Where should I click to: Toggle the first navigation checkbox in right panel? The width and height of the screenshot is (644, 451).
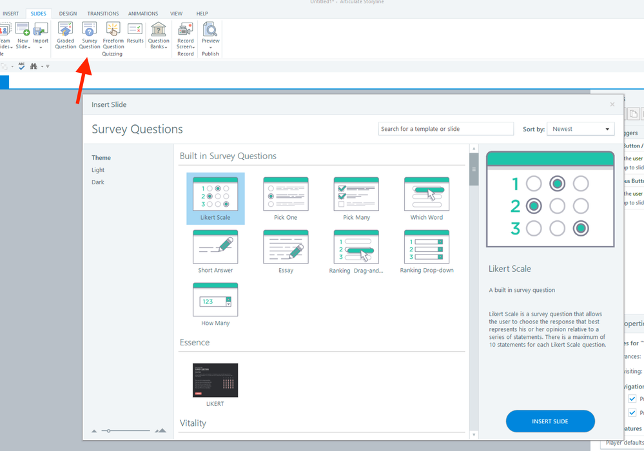(632, 399)
